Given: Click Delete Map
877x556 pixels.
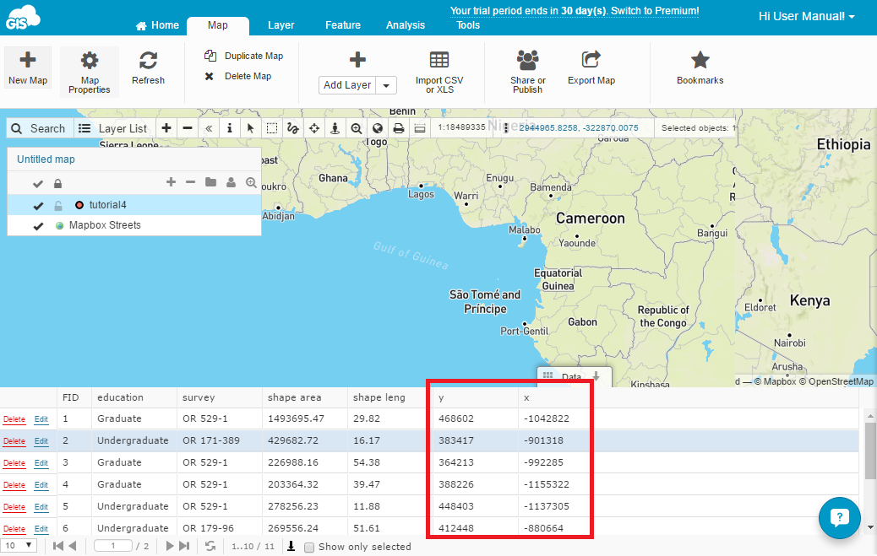Looking at the screenshot, I should (237, 76).
